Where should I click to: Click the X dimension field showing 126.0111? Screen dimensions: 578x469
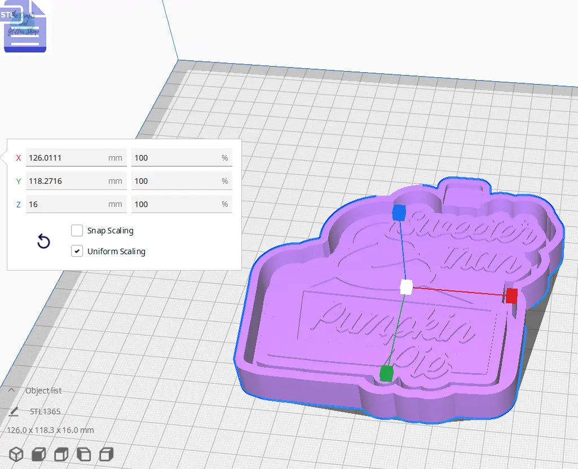tap(76, 157)
